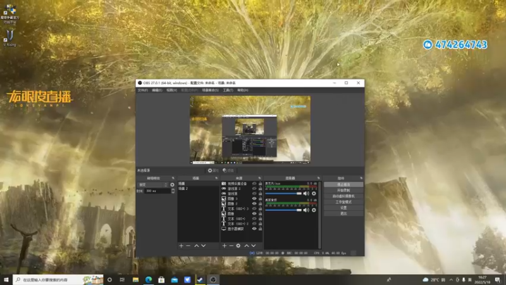
Task: Open source properties gear above the docks
Action: point(213,170)
